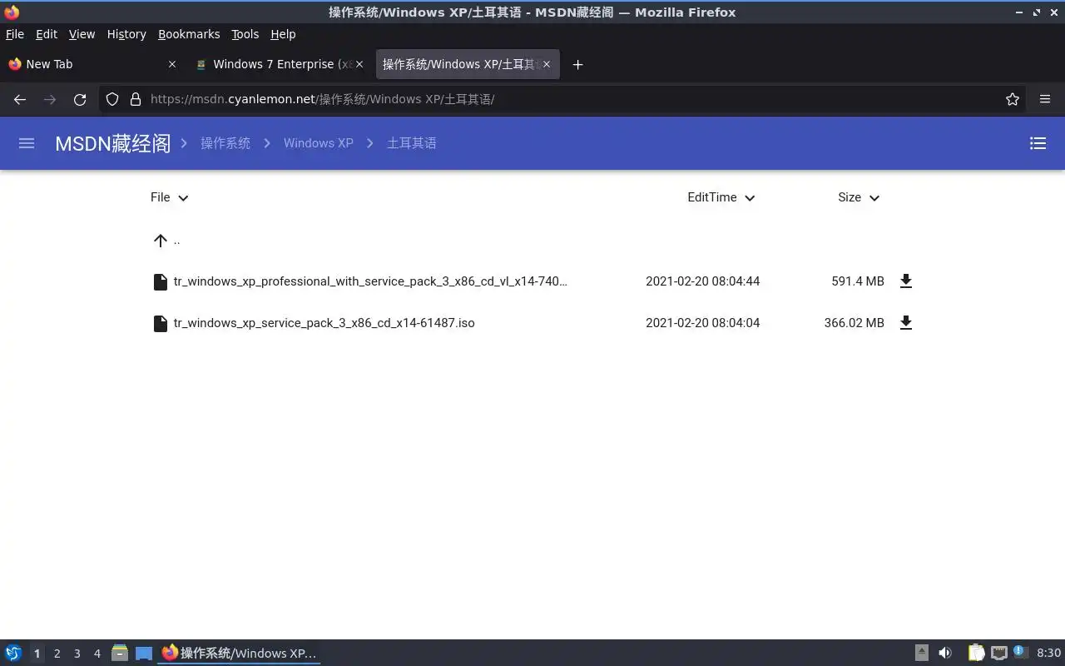1065x666 pixels.
Task: Open the Help menu
Action: coord(283,34)
